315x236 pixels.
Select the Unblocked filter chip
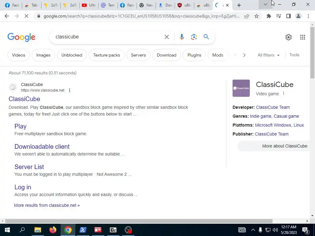click(72, 55)
